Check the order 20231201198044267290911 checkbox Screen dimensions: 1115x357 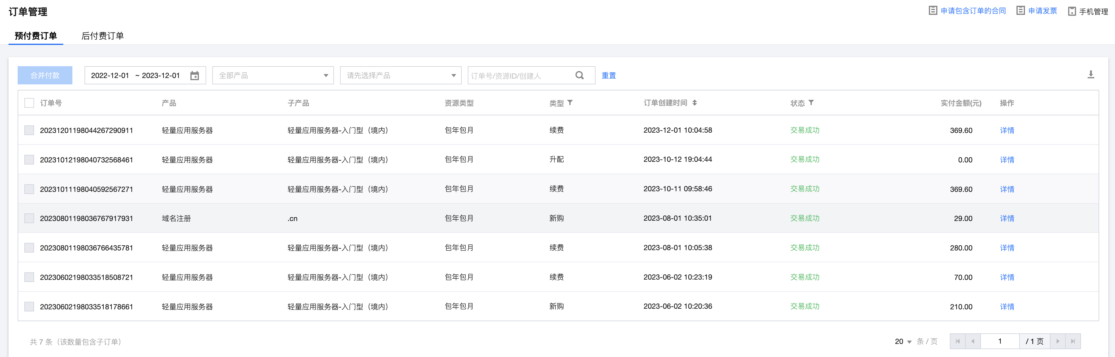coord(29,131)
